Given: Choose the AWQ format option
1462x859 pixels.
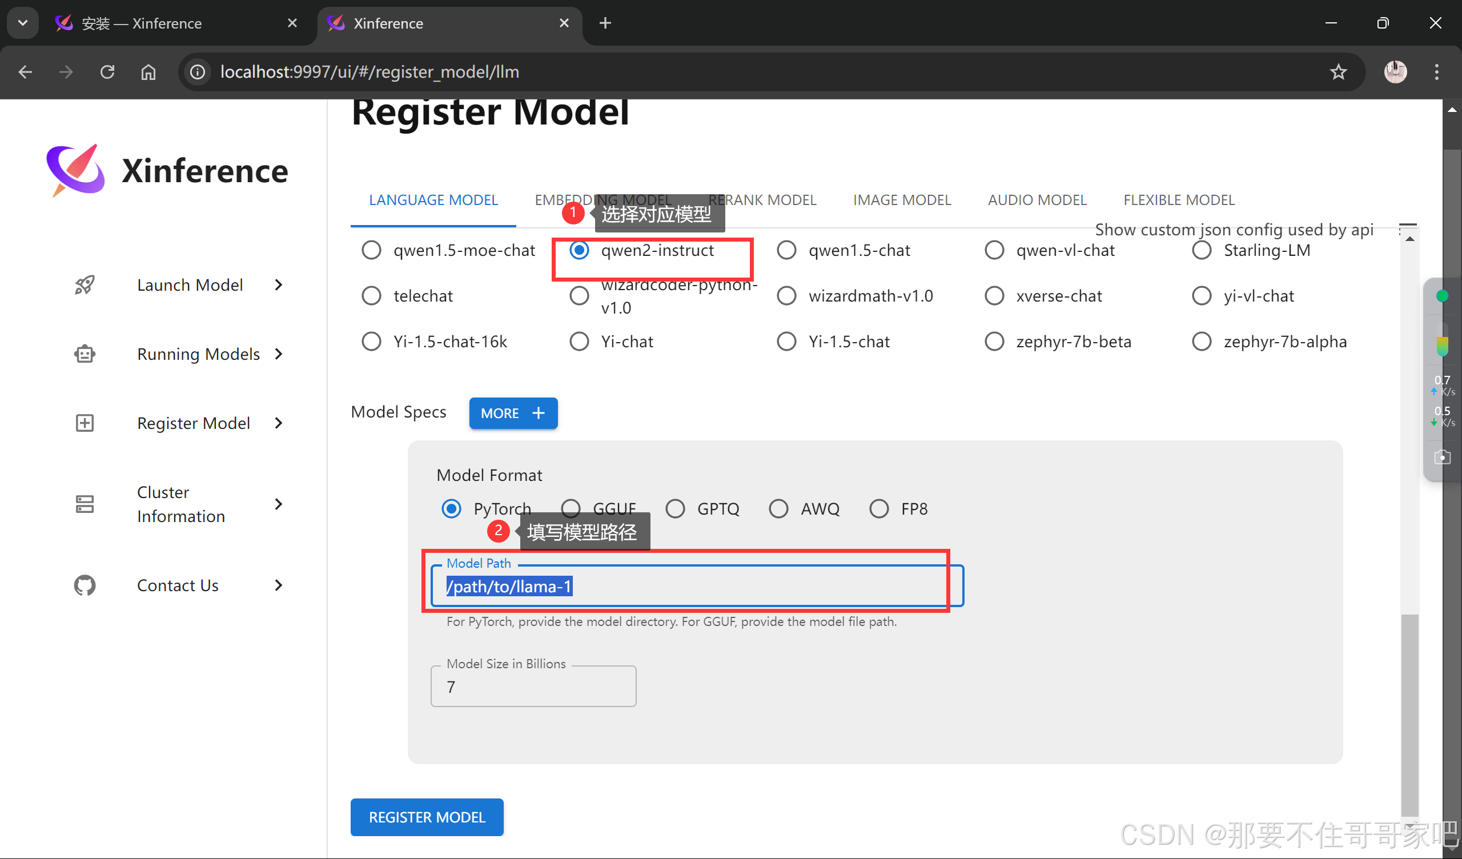Looking at the screenshot, I should pyautogui.click(x=778, y=508).
